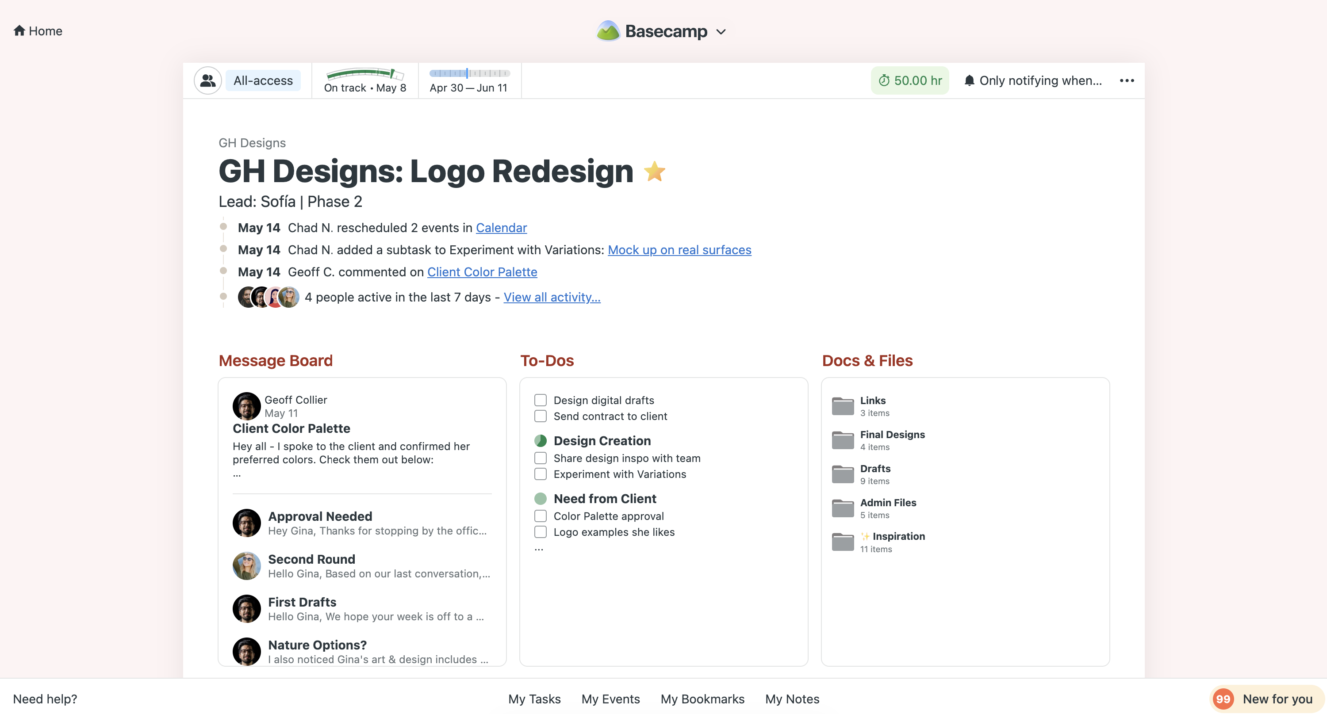Toggle the project star favorite
The width and height of the screenshot is (1327, 714).
click(x=654, y=172)
